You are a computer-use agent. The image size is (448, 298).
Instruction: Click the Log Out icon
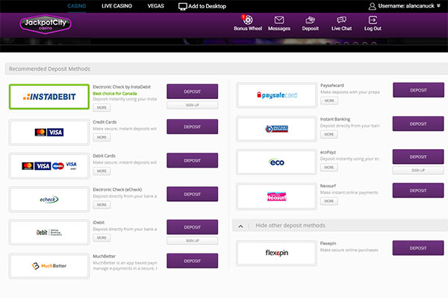373,20
